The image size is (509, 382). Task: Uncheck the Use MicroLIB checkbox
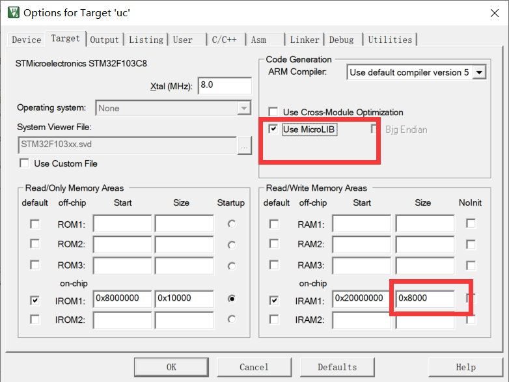273,129
